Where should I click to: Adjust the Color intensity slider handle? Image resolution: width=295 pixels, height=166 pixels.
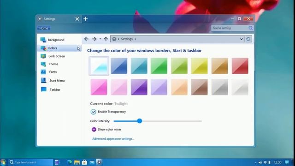(139, 121)
